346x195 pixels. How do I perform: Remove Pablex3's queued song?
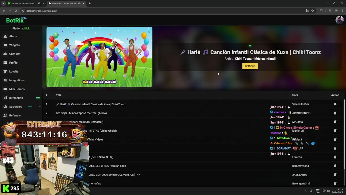coord(335,139)
